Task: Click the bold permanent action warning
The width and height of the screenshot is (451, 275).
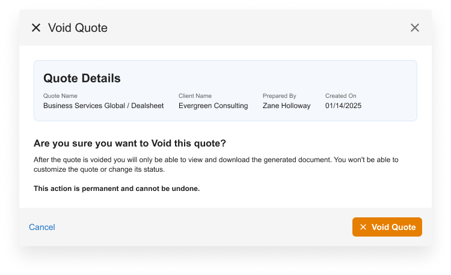Action: (x=117, y=189)
